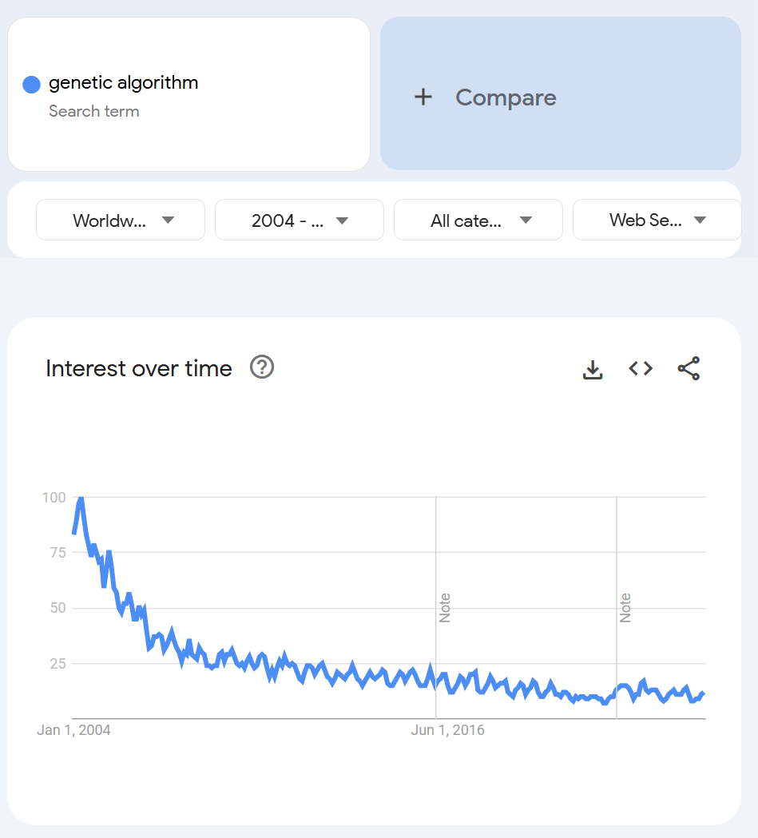Share the Interest over time chart
Screen dimensions: 758x838
coord(689,369)
